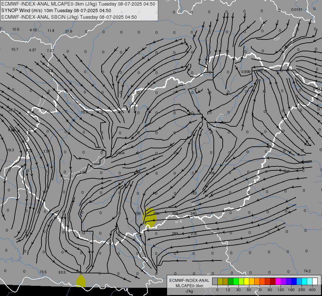Select the map value 73.5

[x=43, y=272]
